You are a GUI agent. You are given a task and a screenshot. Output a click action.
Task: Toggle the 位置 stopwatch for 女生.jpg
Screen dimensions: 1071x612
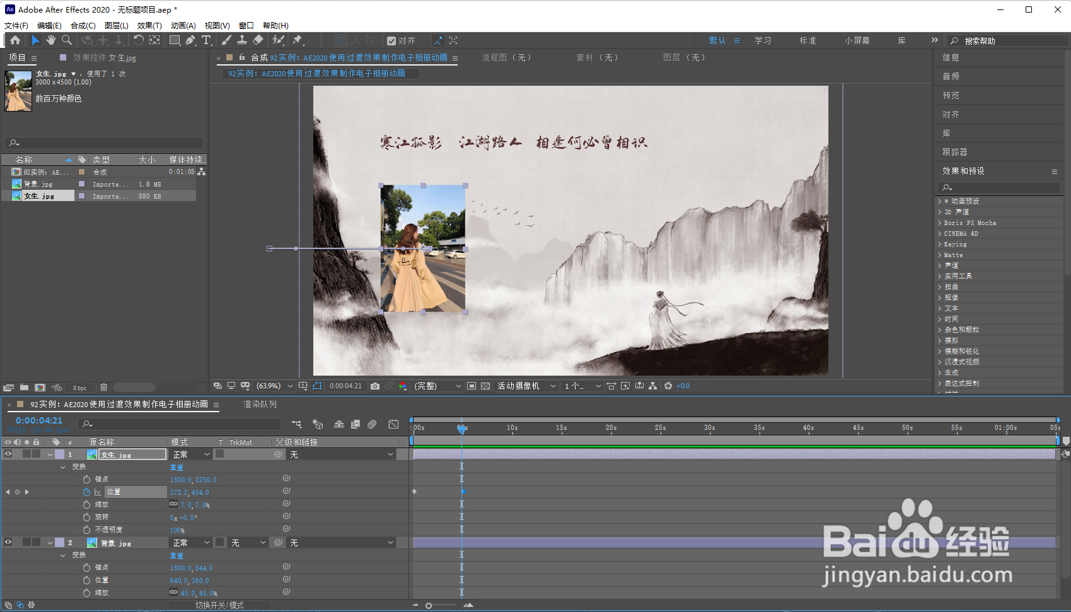point(86,492)
